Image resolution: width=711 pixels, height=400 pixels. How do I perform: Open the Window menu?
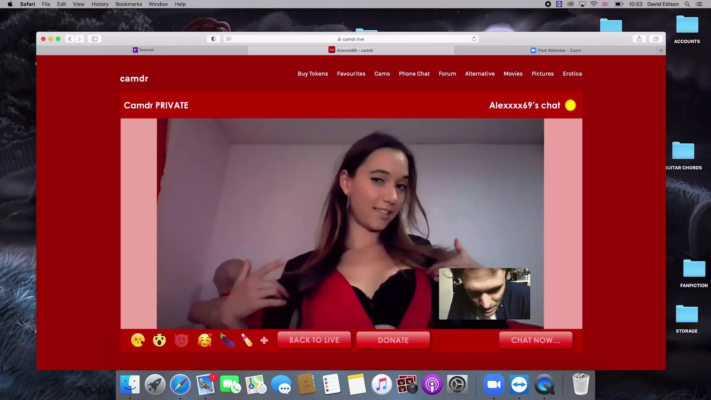(158, 4)
